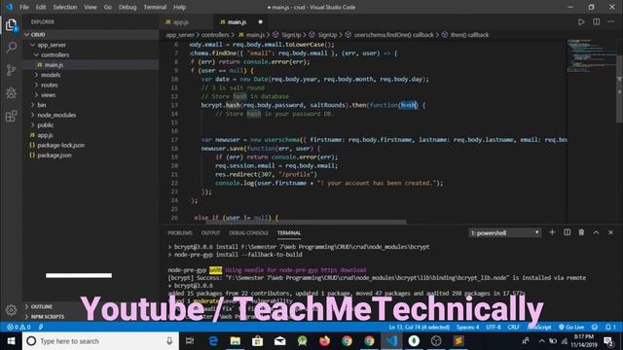
Task: Open the Terminal menu
Action: [155, 7]
